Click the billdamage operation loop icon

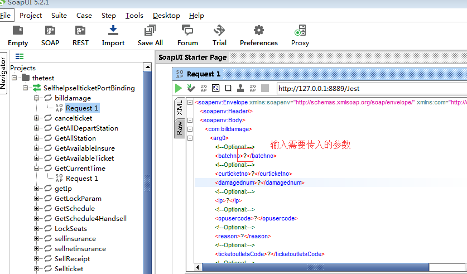coord(48,98)
